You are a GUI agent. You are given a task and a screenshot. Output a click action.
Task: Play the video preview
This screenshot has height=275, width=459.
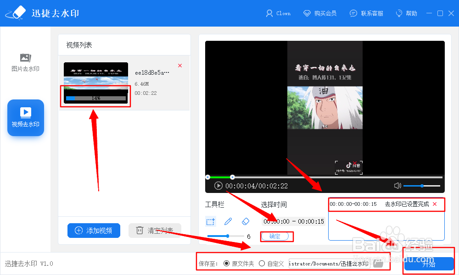218,186
